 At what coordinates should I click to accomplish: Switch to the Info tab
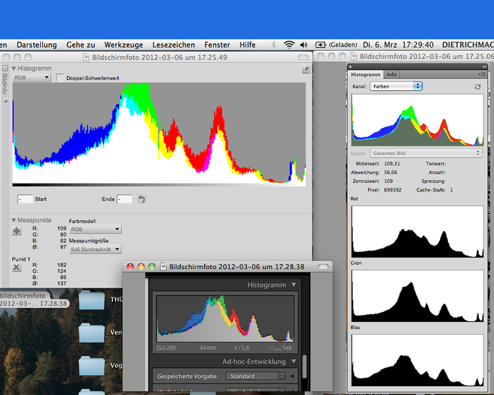coord(392,75)
